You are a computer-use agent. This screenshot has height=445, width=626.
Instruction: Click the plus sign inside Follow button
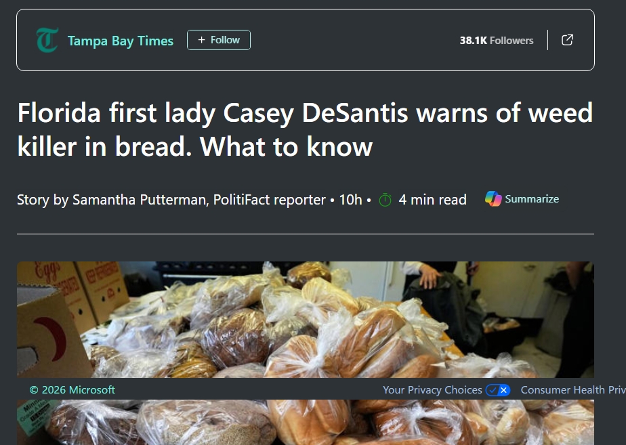point(202,40)
